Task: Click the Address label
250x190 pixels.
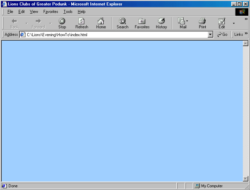Action: [x=11, y=34]
